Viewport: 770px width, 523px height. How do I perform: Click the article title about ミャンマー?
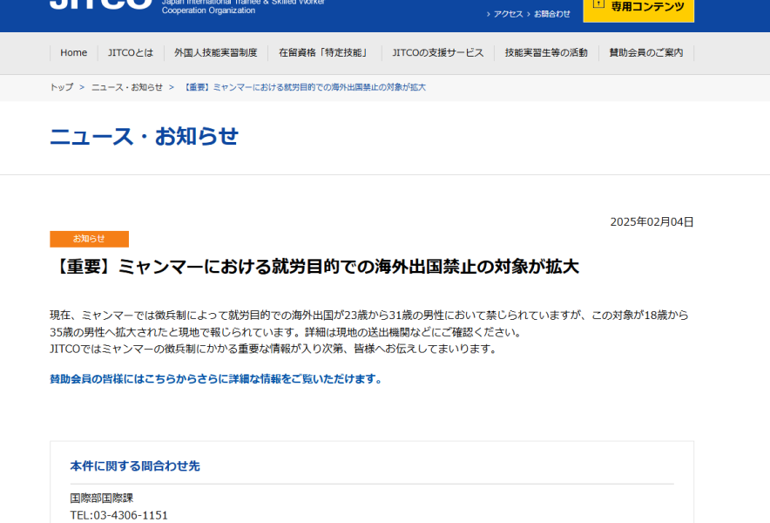(x=314, y=267)
